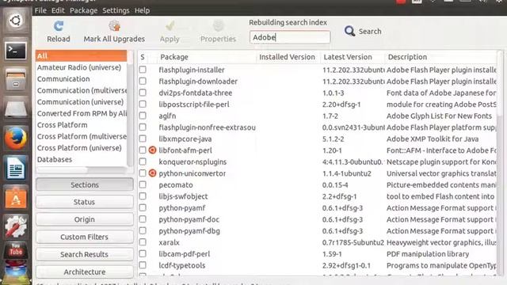The width and height of the screenshot is (507, 285).
Task: Select the All section
Action: (81, 56)
